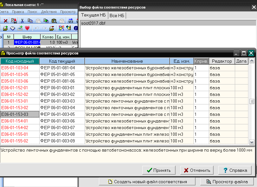Click the Справка button

click(235, 170)
